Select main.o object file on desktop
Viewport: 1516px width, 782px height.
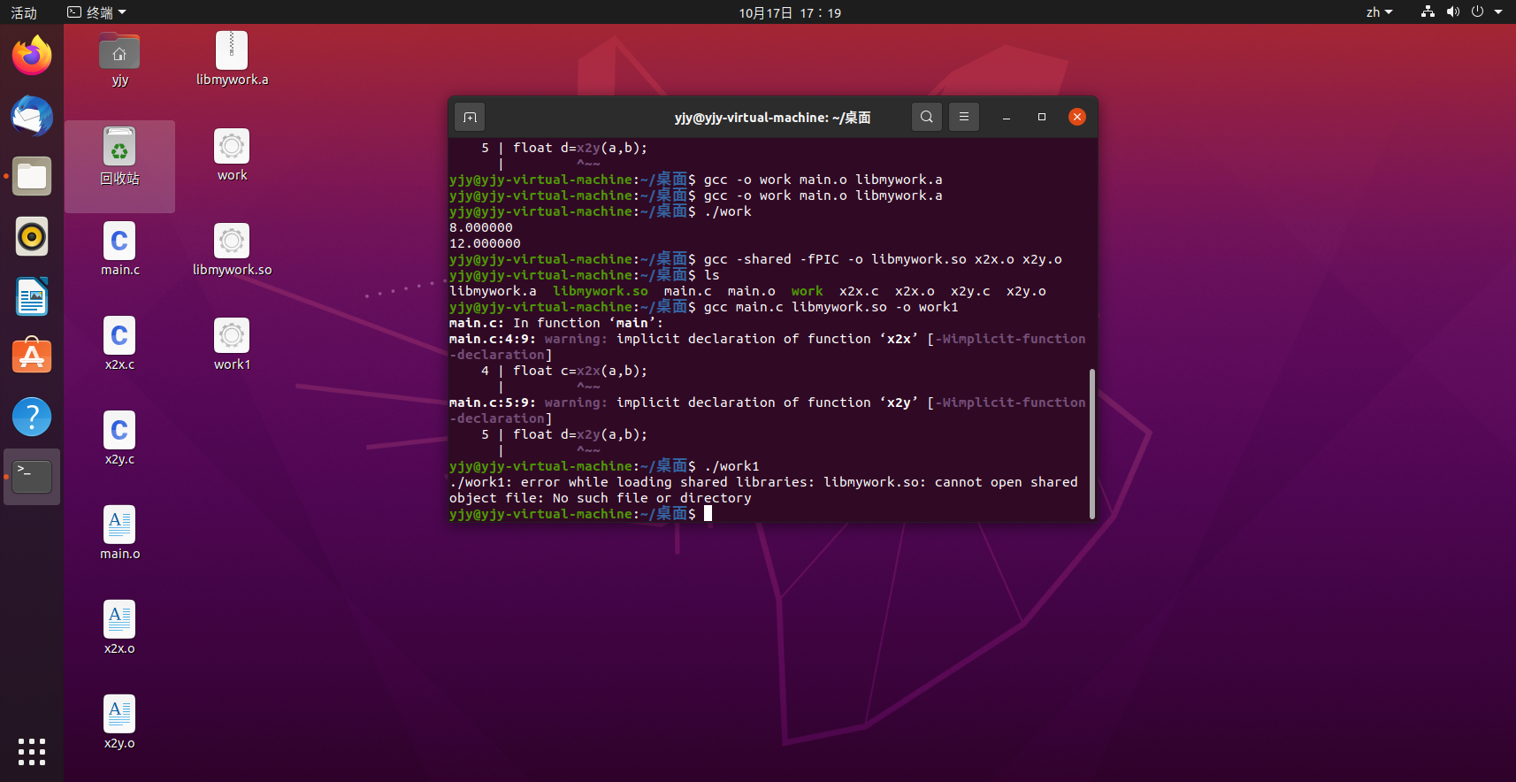(x=119, y=533)
